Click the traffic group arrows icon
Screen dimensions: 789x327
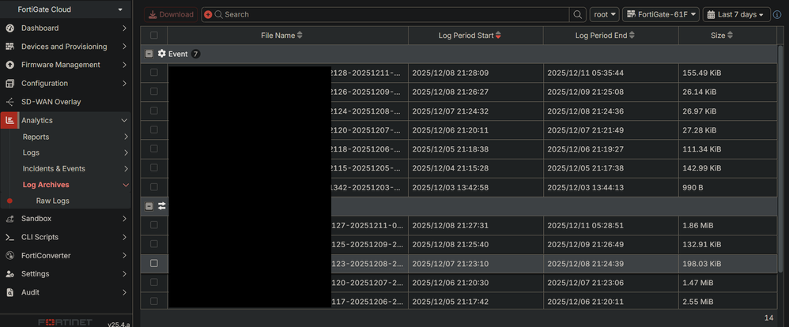click(161, 206)
